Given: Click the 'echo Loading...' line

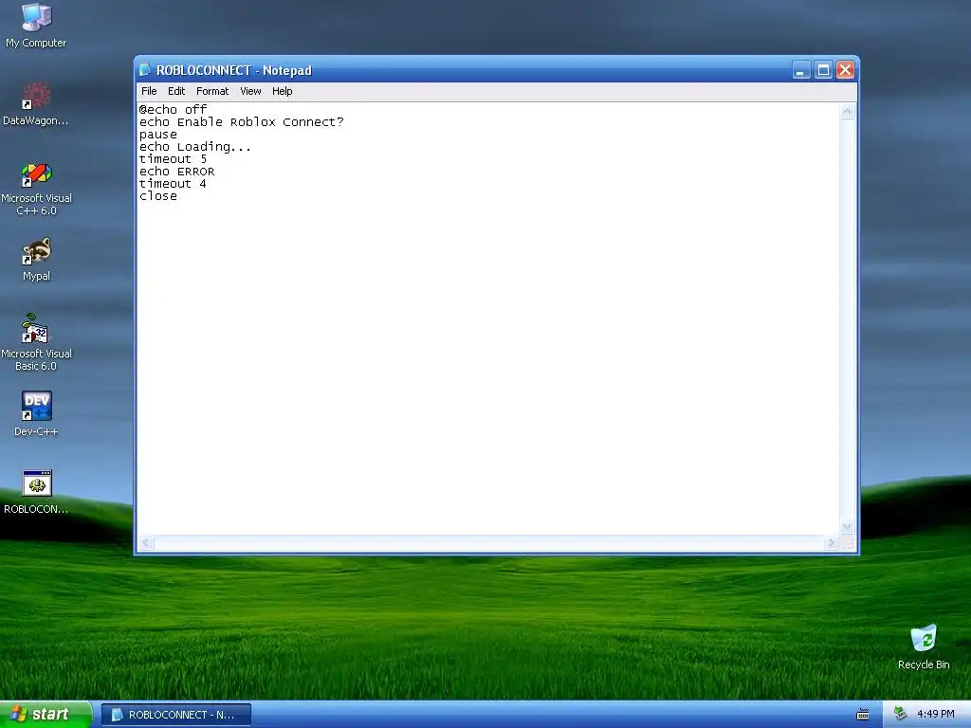Looking at the screenshot, I should (x=195, y=147).
